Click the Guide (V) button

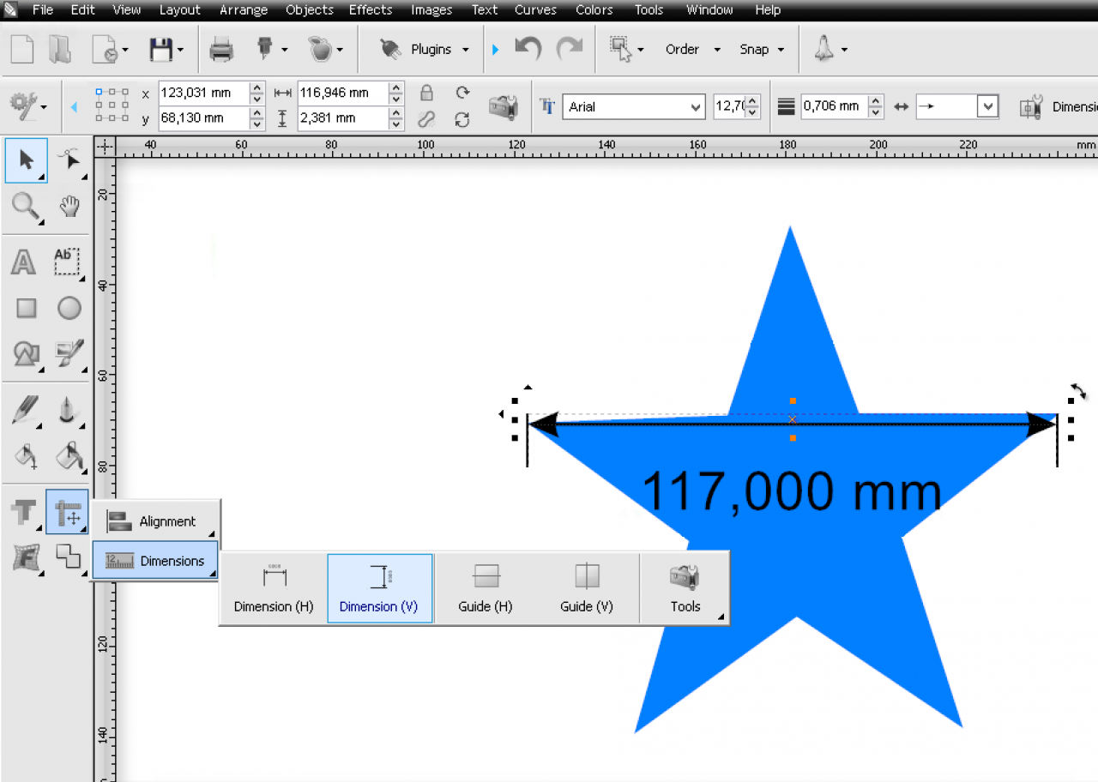click(587, 588)
